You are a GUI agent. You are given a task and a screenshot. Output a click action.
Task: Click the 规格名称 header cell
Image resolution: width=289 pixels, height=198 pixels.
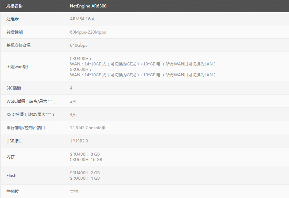tap(14, 6)
